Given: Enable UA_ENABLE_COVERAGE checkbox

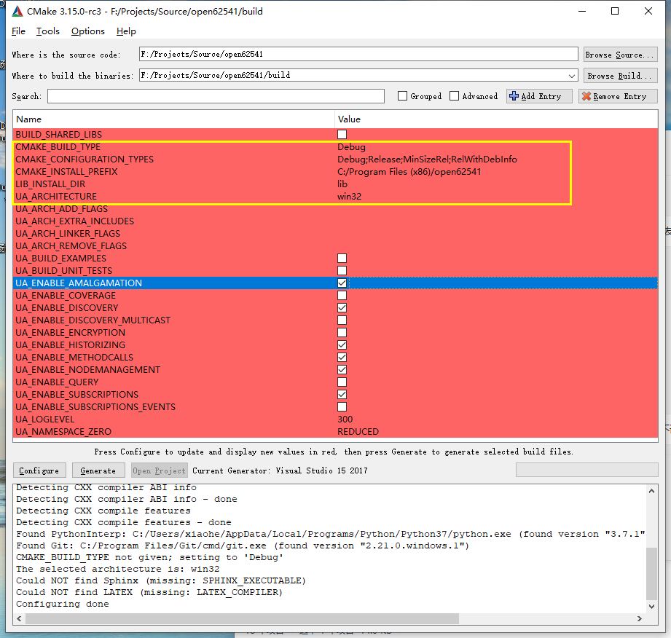Looking at the screenshot, I should [x=342, y=295].
